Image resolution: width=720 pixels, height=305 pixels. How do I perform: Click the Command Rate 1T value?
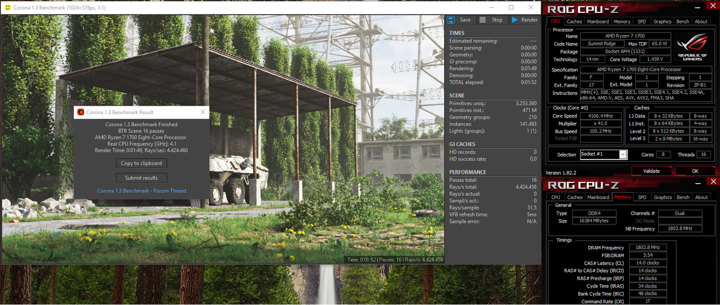coord(647,302)
